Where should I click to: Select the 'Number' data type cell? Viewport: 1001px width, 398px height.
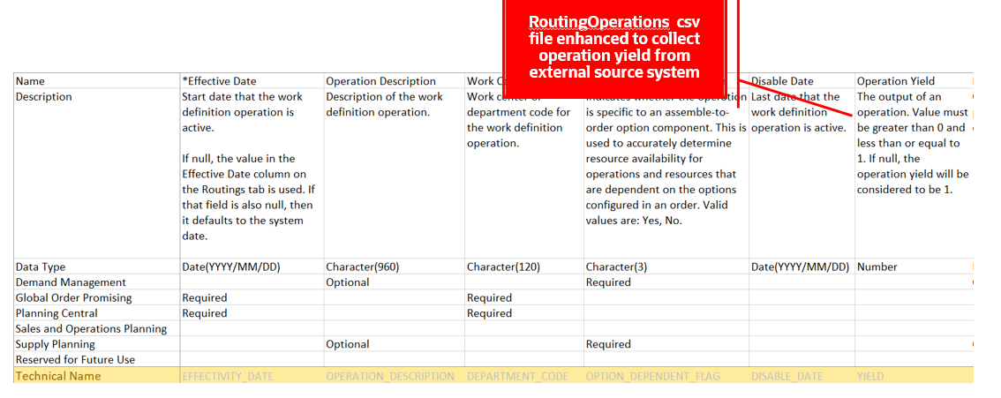pyautogui.click(x=914, y=267)
